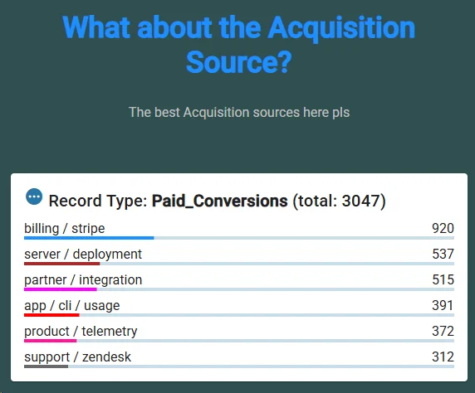The image size is (475, 393).
Task: Click the 312 count for zendesk
Action: (443, 357)
